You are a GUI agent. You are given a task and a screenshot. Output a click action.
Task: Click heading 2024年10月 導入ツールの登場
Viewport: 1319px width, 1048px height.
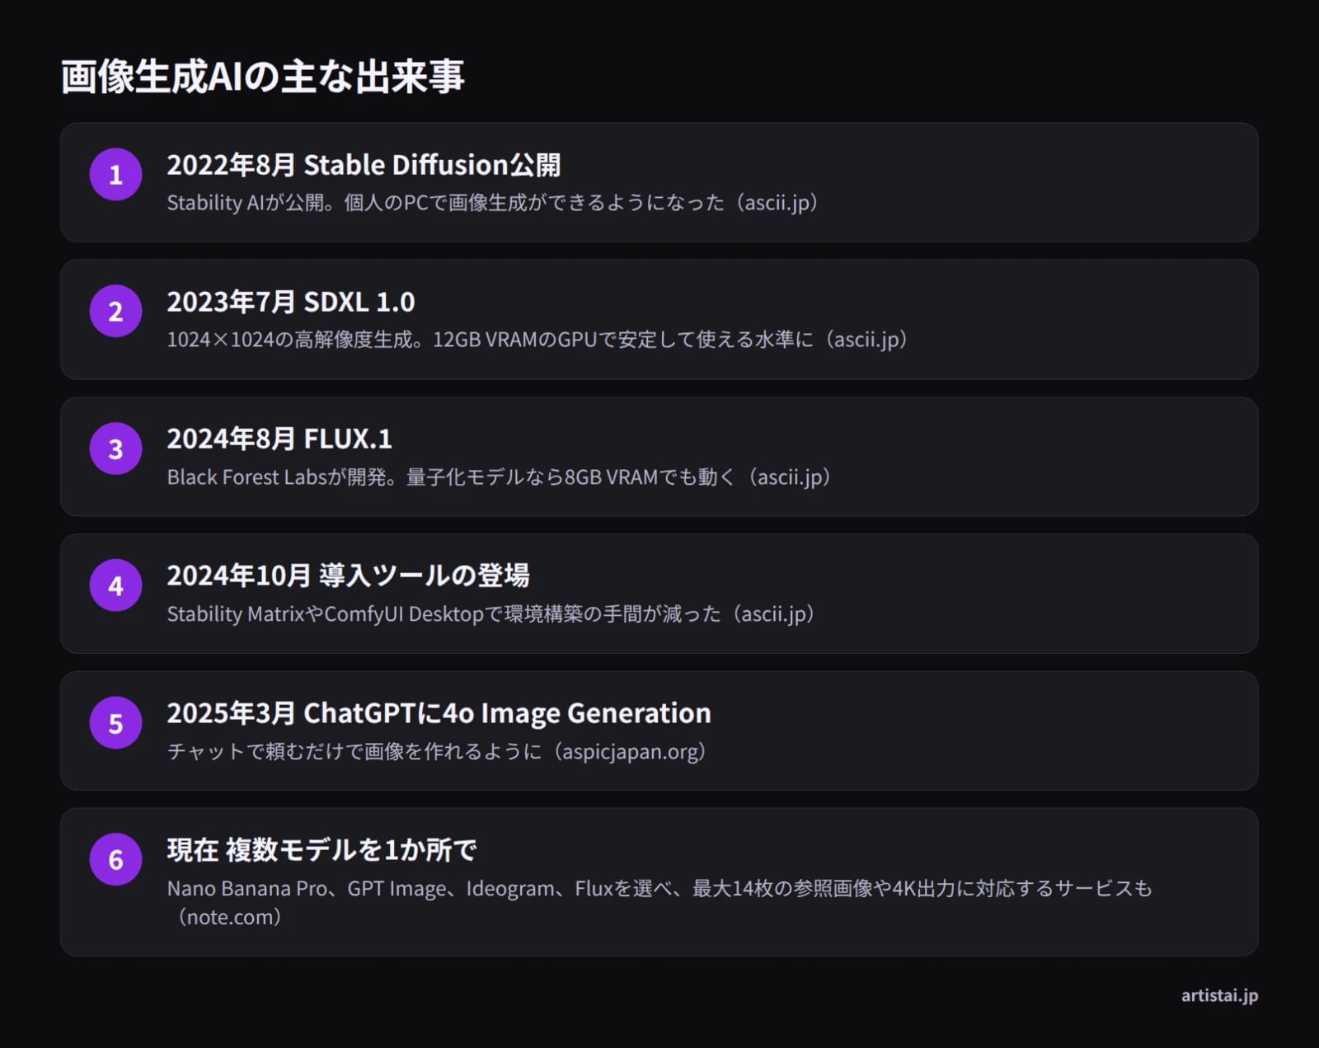348,576
